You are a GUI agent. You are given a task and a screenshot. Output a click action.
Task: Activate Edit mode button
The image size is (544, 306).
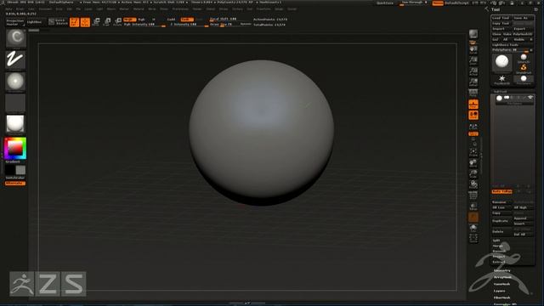click(74, 22)
